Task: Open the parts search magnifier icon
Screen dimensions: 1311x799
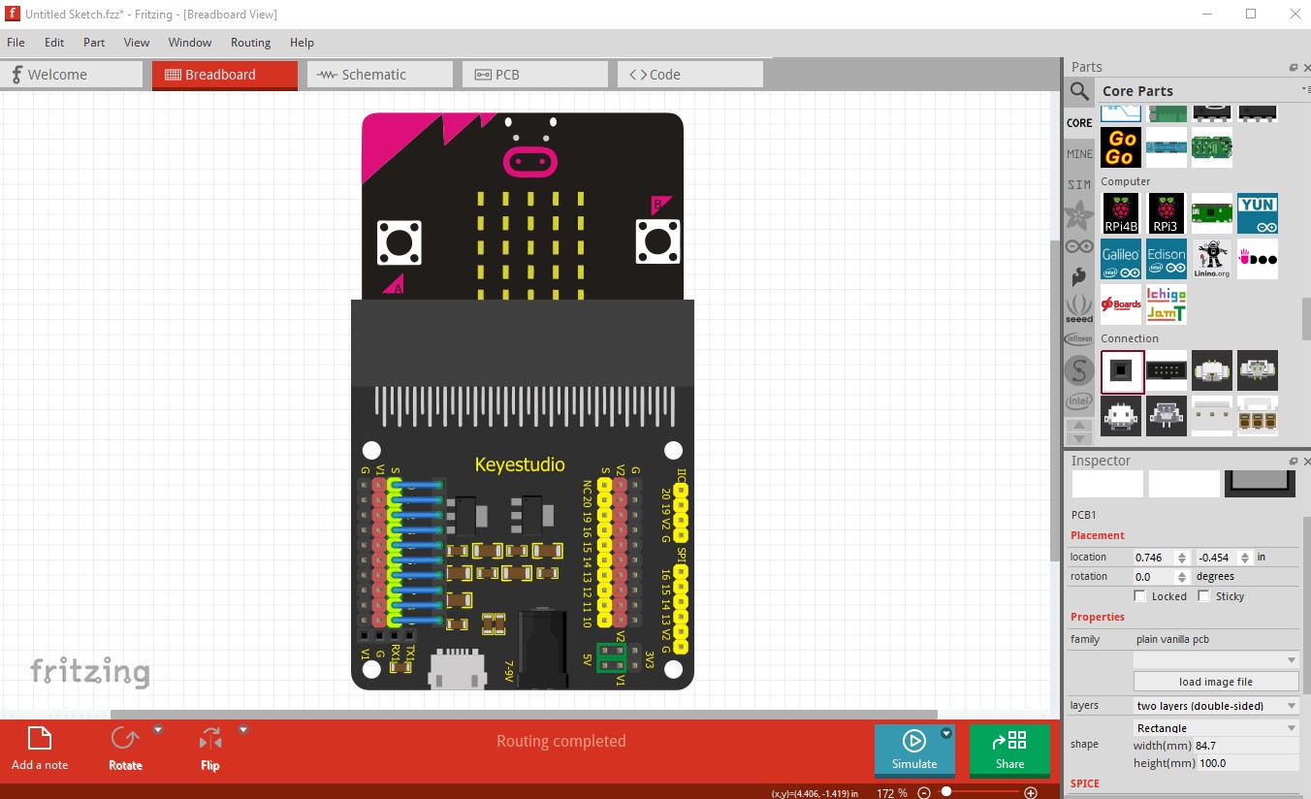Action: click(1079, 91)
